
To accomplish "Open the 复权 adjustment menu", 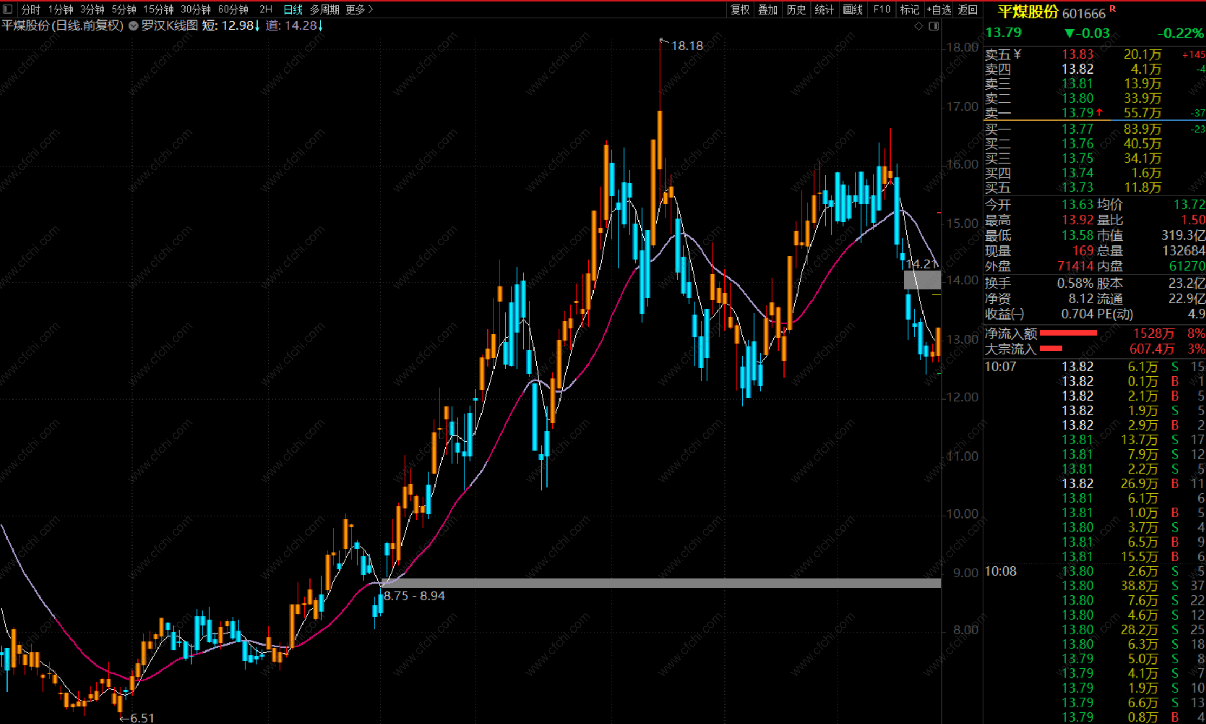I will click(x=740, y=9).
